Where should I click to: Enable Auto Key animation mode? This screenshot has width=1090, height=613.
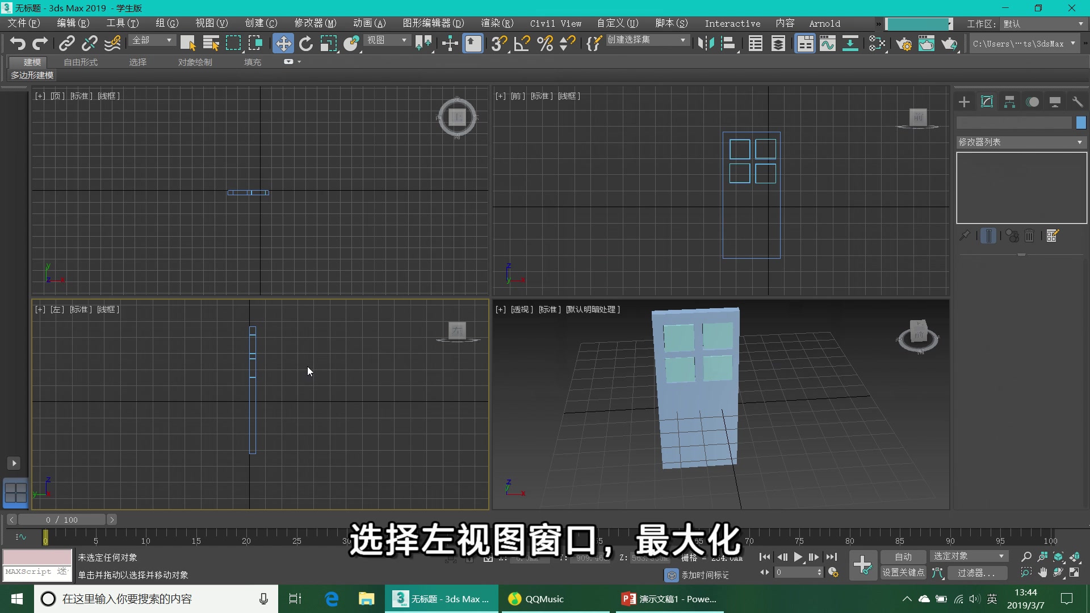903,556
